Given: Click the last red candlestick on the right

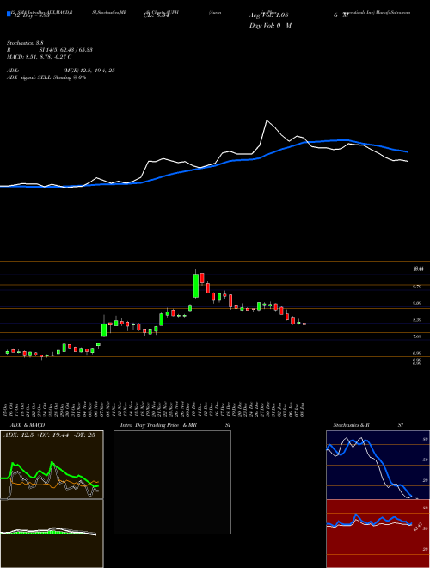Looking at the screenshot, I should pyautogui.click(x=304, y=324).
